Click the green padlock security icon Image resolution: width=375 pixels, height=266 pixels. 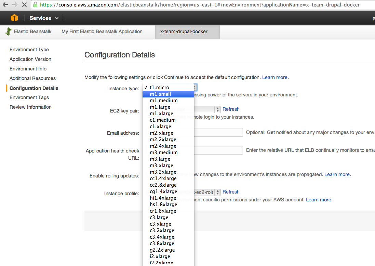tap(35, 5)
